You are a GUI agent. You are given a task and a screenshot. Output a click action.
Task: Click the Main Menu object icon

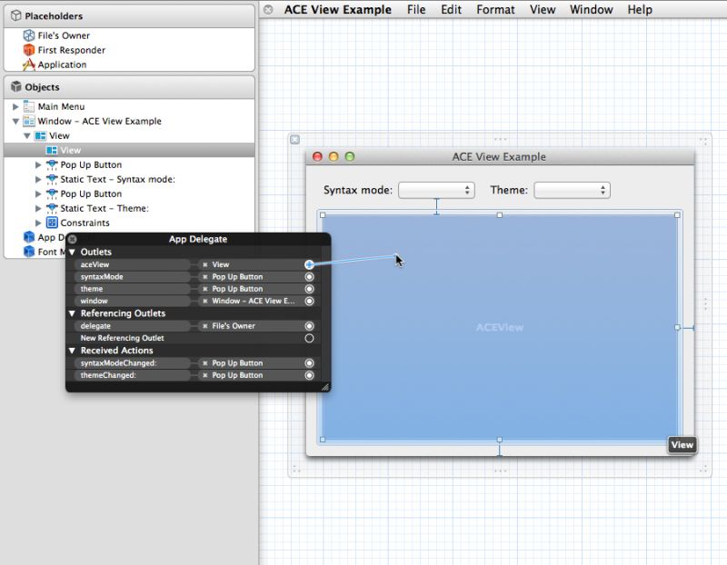coord(29,106)
